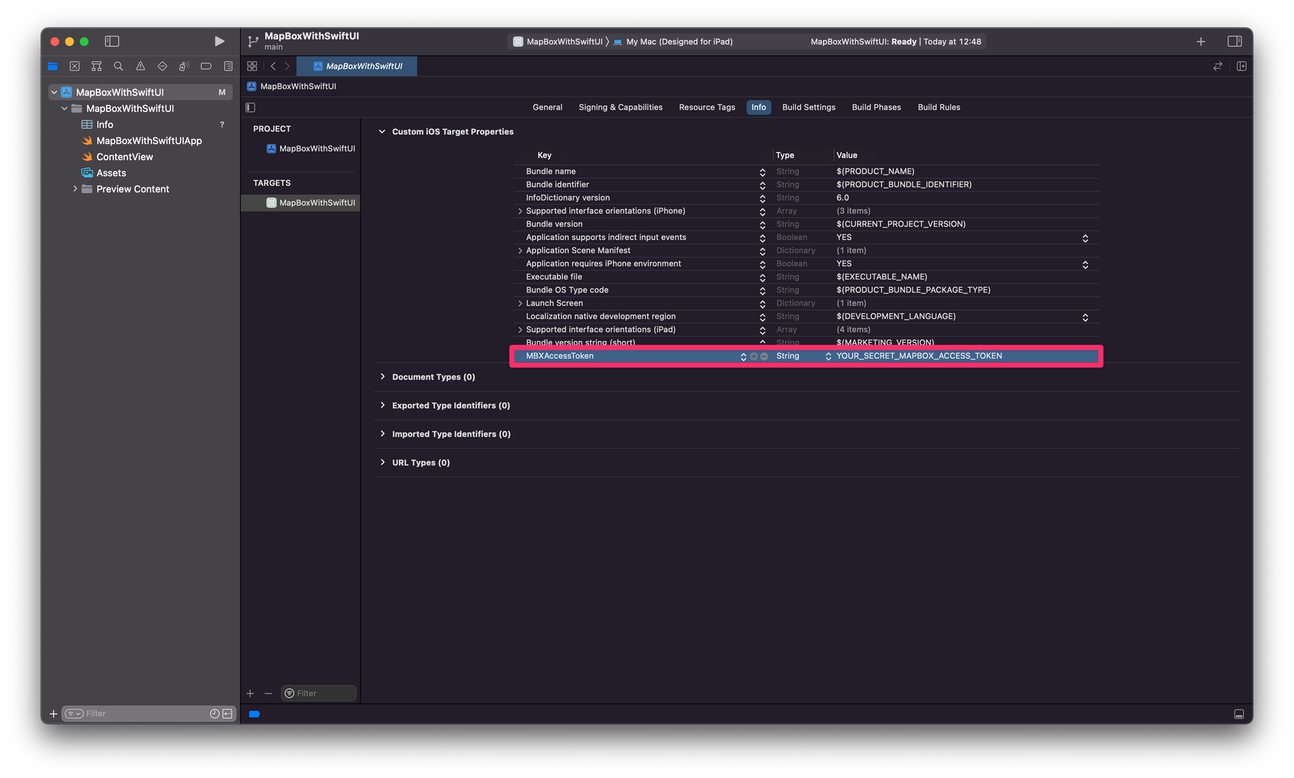Select ContentView in the file navigator
1294x778 pixels.
tap(124, 157)
